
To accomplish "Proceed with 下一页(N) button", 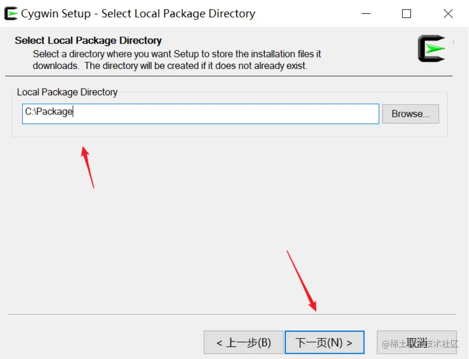I will point(325,342).
